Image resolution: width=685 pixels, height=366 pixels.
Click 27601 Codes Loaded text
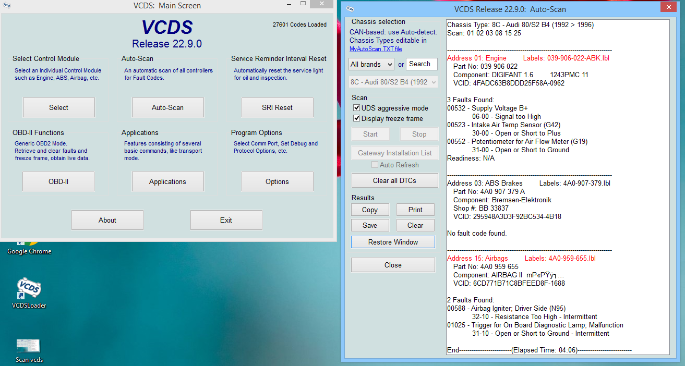pos(299,25)
